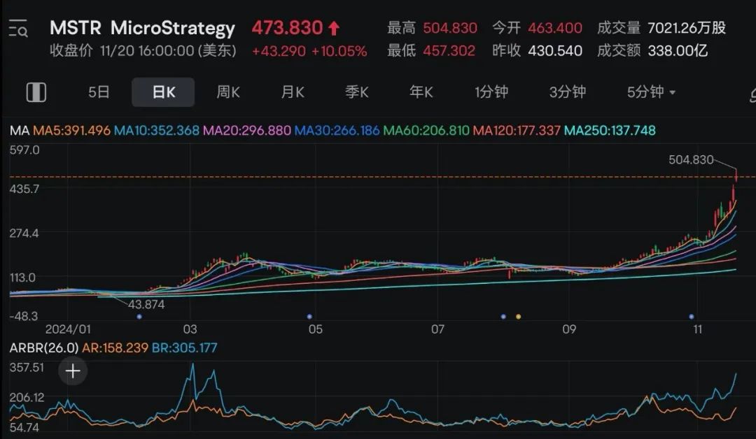
Task: Click the BR:305.177 value
Action: (x=184, y=347)
